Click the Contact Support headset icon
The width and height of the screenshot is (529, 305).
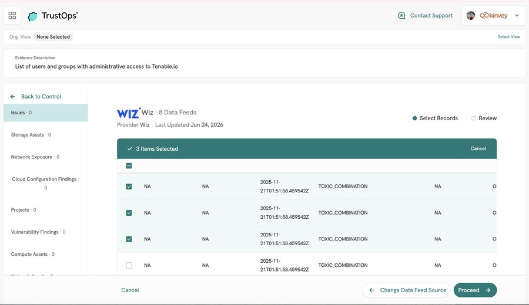[401, 15]
